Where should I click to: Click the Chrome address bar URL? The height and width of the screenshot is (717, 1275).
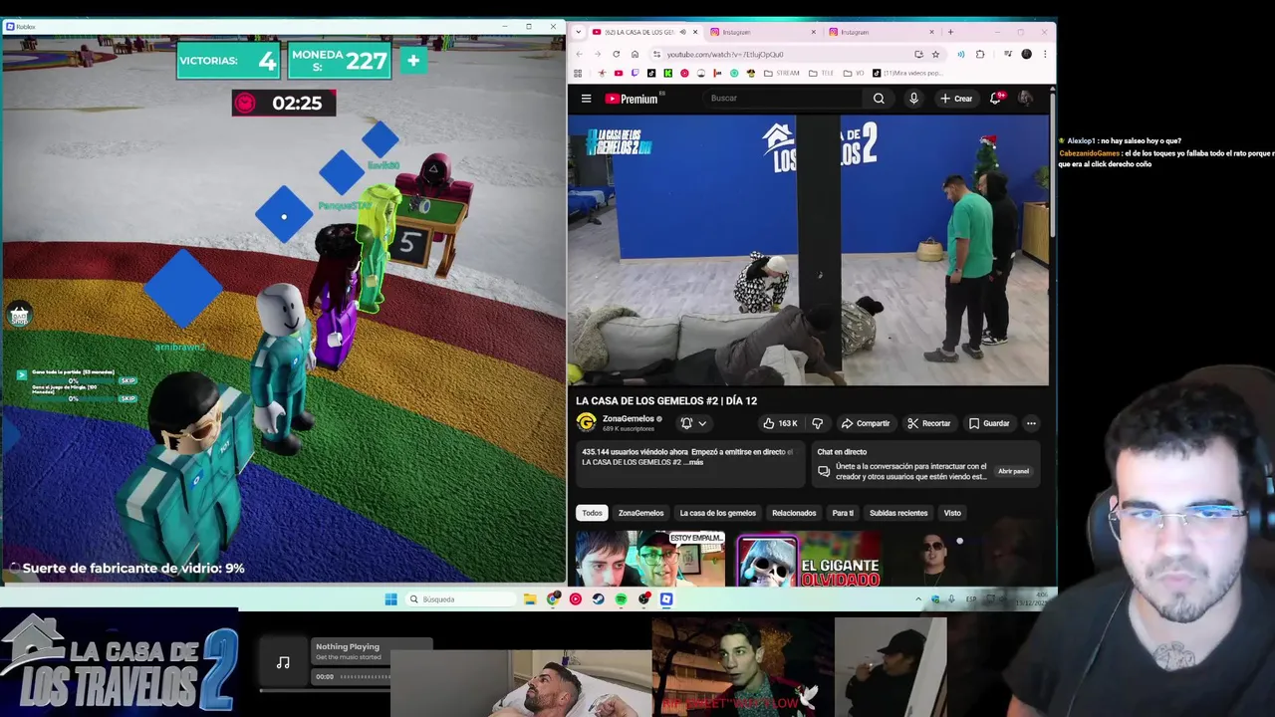click(725, 54)
